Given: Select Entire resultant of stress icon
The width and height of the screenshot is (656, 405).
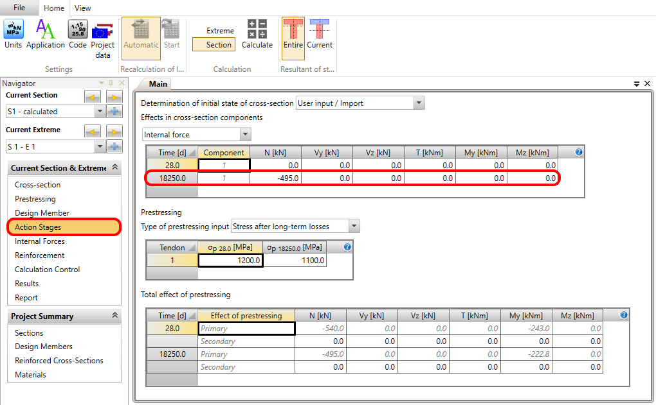Looking at the screenshot, I should point(293,34).
